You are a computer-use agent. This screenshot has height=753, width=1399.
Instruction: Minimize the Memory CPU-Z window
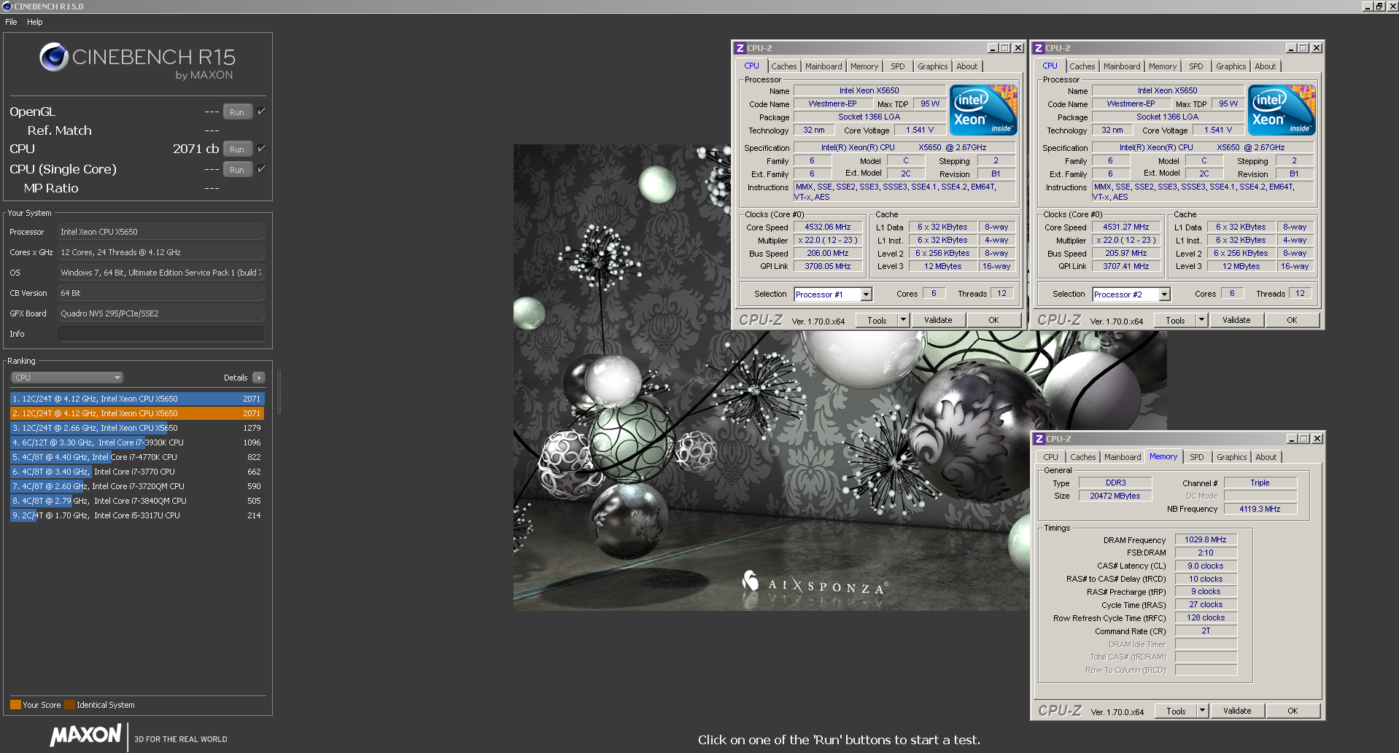pyautogui.click(x=1292, y=439)
